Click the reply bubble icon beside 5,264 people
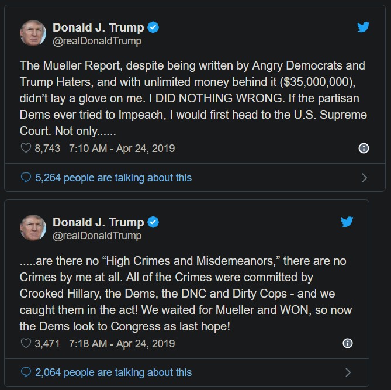 pyautogui.click(x=26, y=177)
